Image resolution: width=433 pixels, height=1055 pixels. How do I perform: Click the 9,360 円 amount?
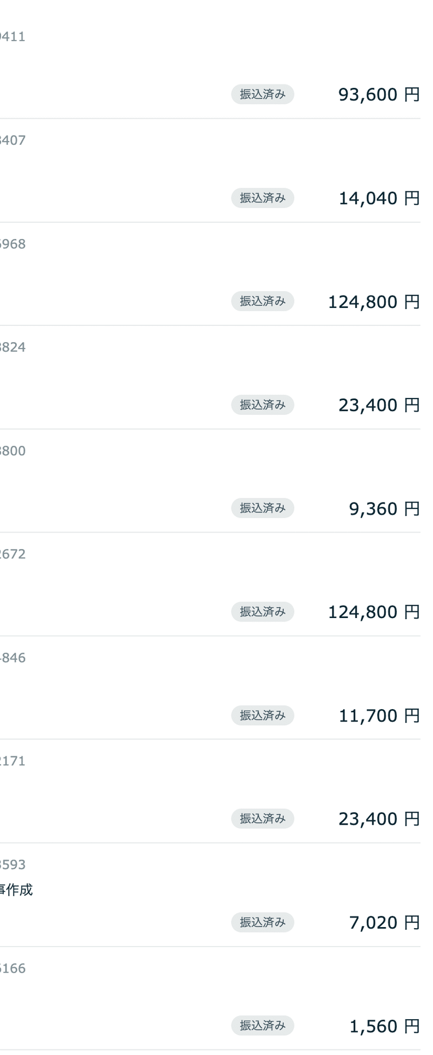coord(384,509)
